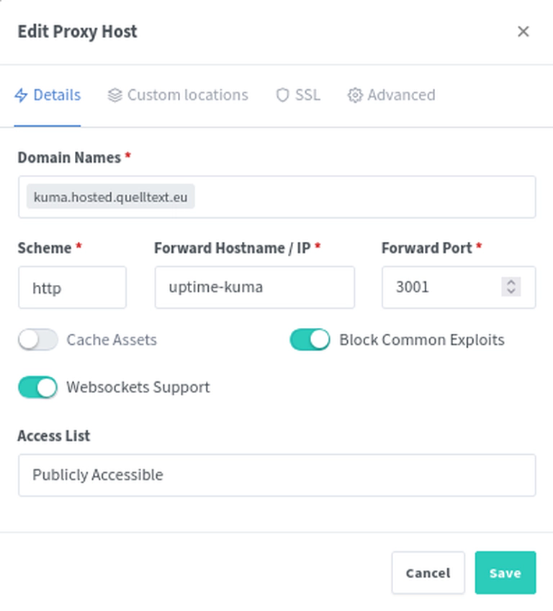This screenshot has width=553, height=611.
Task: Click the gear icon beside Advanced
Action: pyautogui.click(x=355, y=95)
